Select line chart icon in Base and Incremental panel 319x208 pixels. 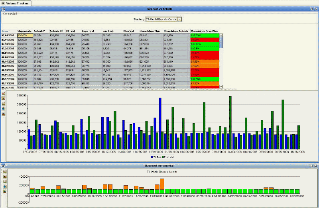(x=5, y=172)
